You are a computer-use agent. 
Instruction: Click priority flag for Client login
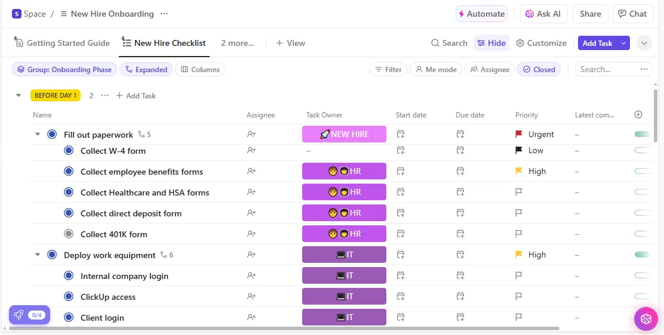coord(519,317)
